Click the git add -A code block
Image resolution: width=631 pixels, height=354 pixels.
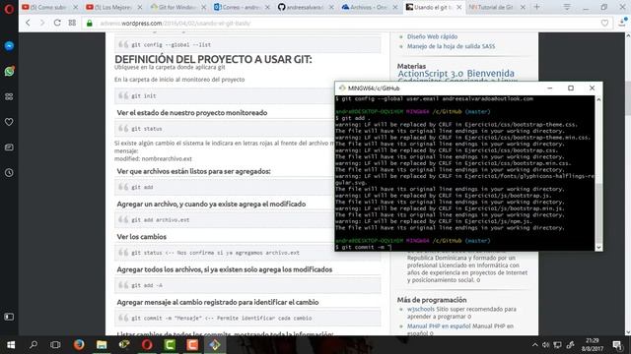[247, 285]
